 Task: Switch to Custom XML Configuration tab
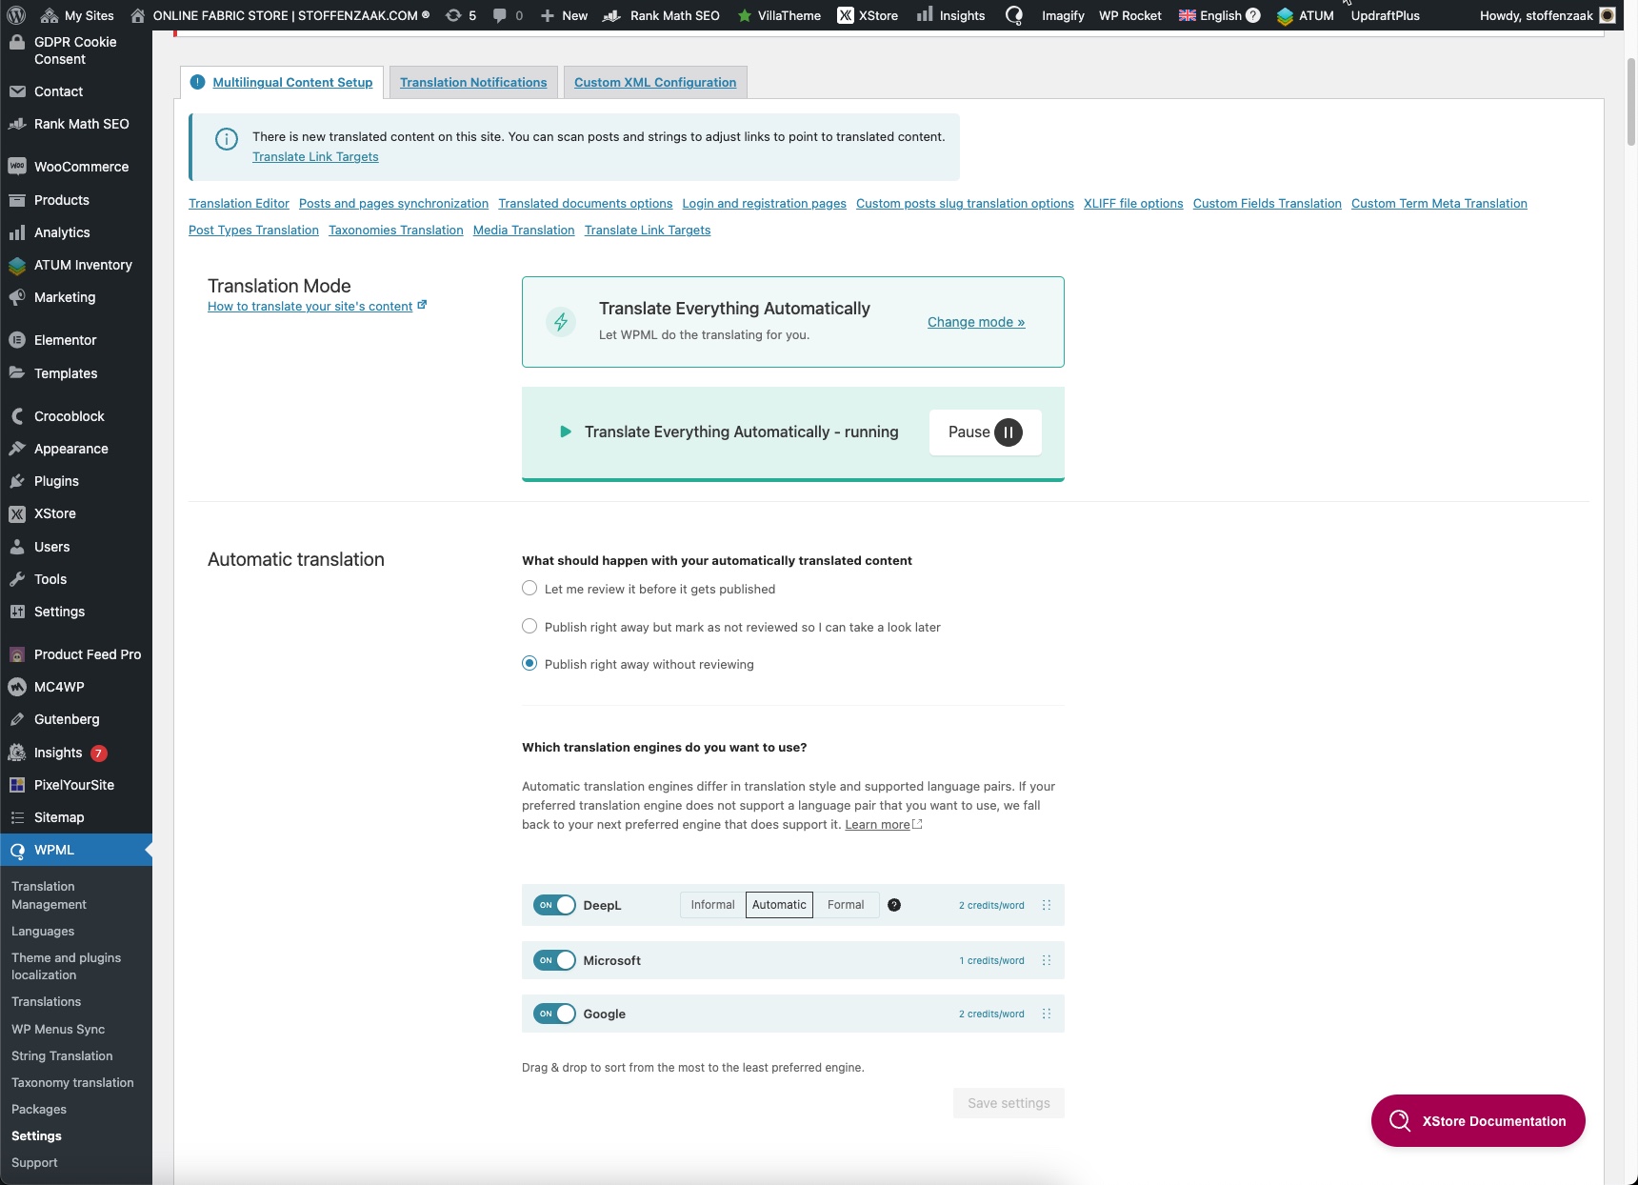click(x=655, y=82)
